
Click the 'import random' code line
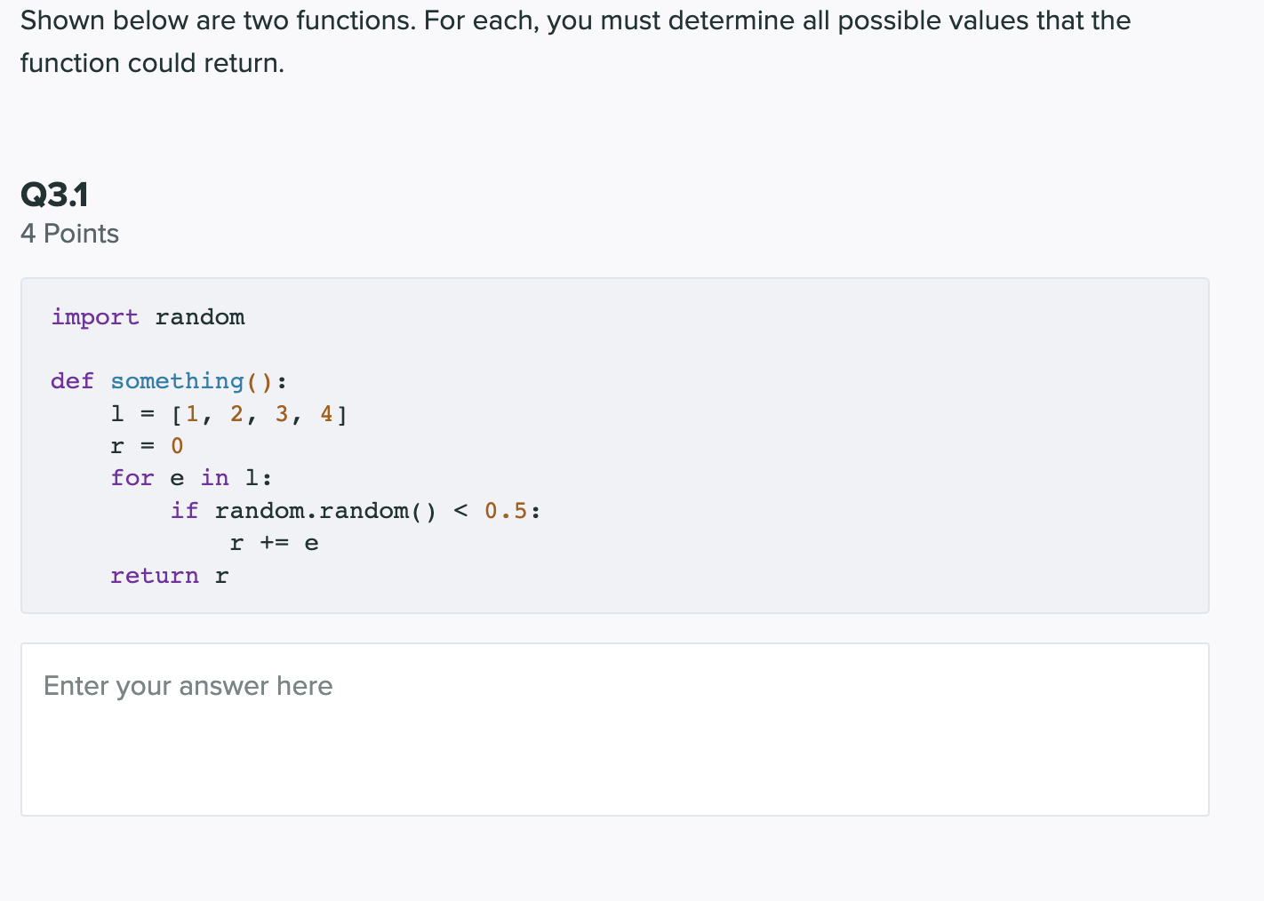[x=148, y=317]
